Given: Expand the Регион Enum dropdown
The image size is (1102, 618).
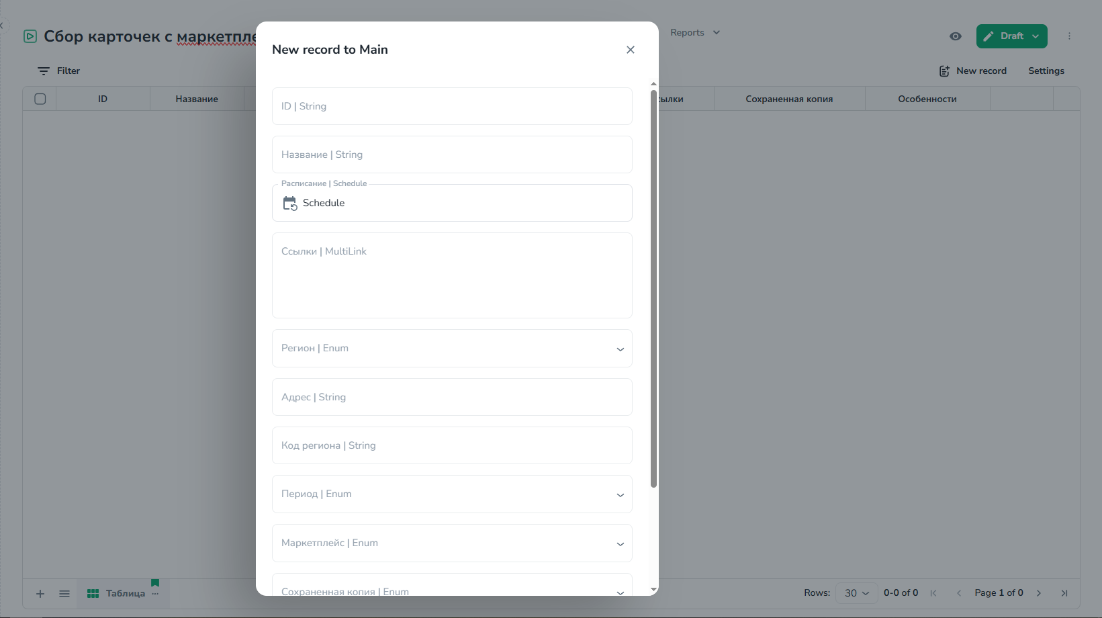Looking at the screenshot, I should click(x=620, y=349).
